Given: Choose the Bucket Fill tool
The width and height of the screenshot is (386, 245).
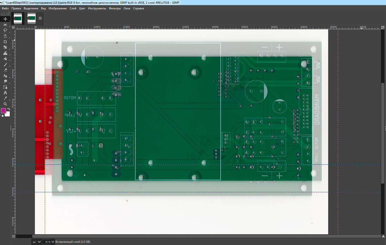Looking at the screenshot, I should coord(5,59).
